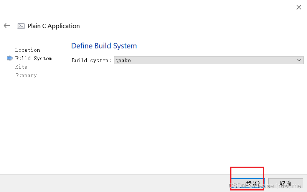Close the wizard dialog with X
The image size is (307, 192).
pyautogui.click(x=299, y=7)
